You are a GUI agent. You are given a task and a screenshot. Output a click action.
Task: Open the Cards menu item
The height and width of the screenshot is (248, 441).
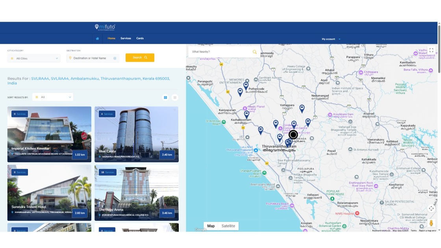(140, 38)
